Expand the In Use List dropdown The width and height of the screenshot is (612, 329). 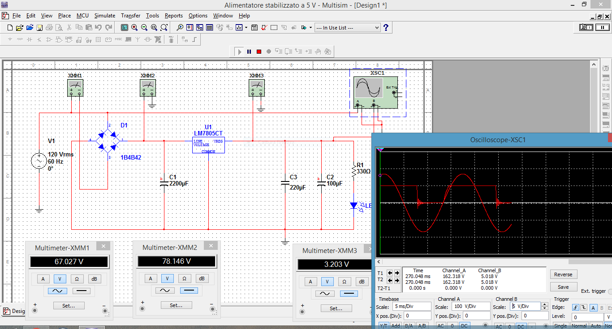click(x=376, y=28)
